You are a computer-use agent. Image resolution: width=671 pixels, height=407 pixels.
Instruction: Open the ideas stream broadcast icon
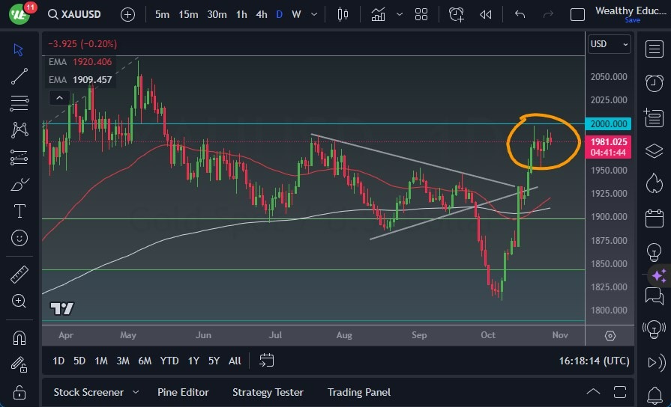coord(654,329)
